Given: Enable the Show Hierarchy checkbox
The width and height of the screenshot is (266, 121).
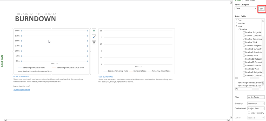Looking at the screenshot, I should pos(249,113).
